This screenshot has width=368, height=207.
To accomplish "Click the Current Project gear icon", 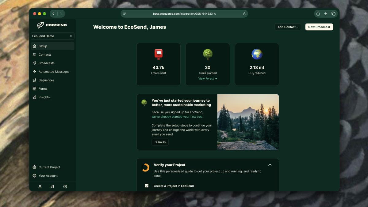I will click(x=34, y=167).
